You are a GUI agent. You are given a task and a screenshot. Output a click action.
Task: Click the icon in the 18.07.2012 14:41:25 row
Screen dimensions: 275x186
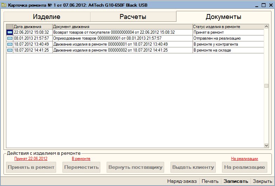pyautogui.click(x=9, y=50)
